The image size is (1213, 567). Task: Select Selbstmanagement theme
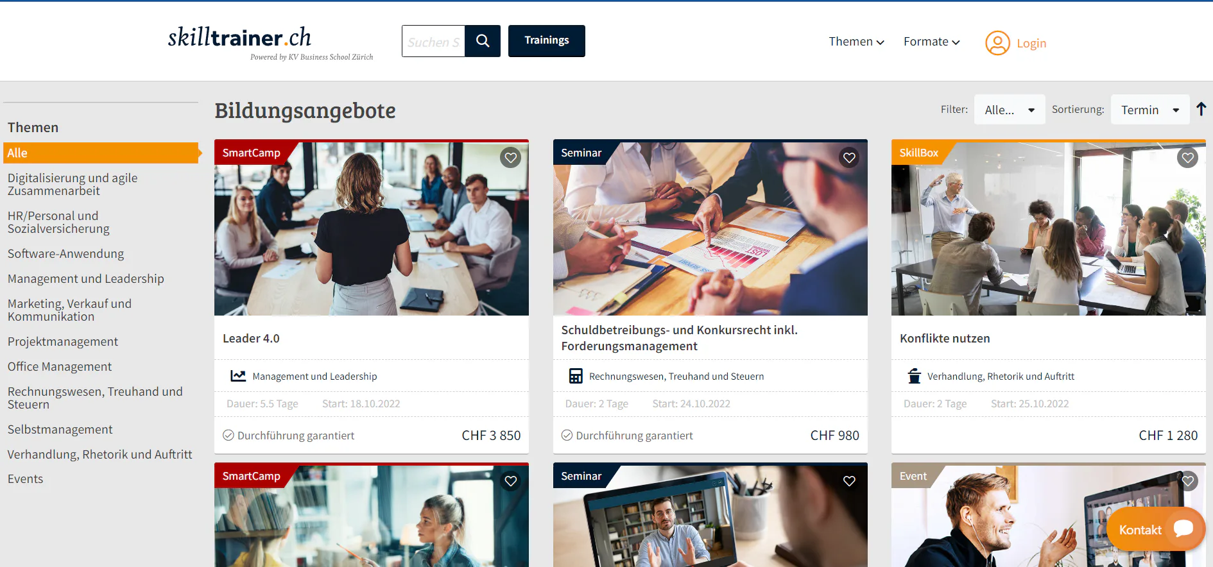pos(60,429)
